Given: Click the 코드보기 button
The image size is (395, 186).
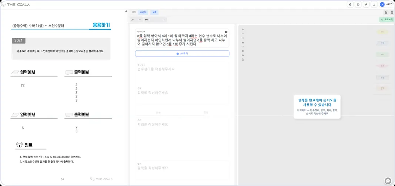Looking at the screenshot, I should point(387,20).
